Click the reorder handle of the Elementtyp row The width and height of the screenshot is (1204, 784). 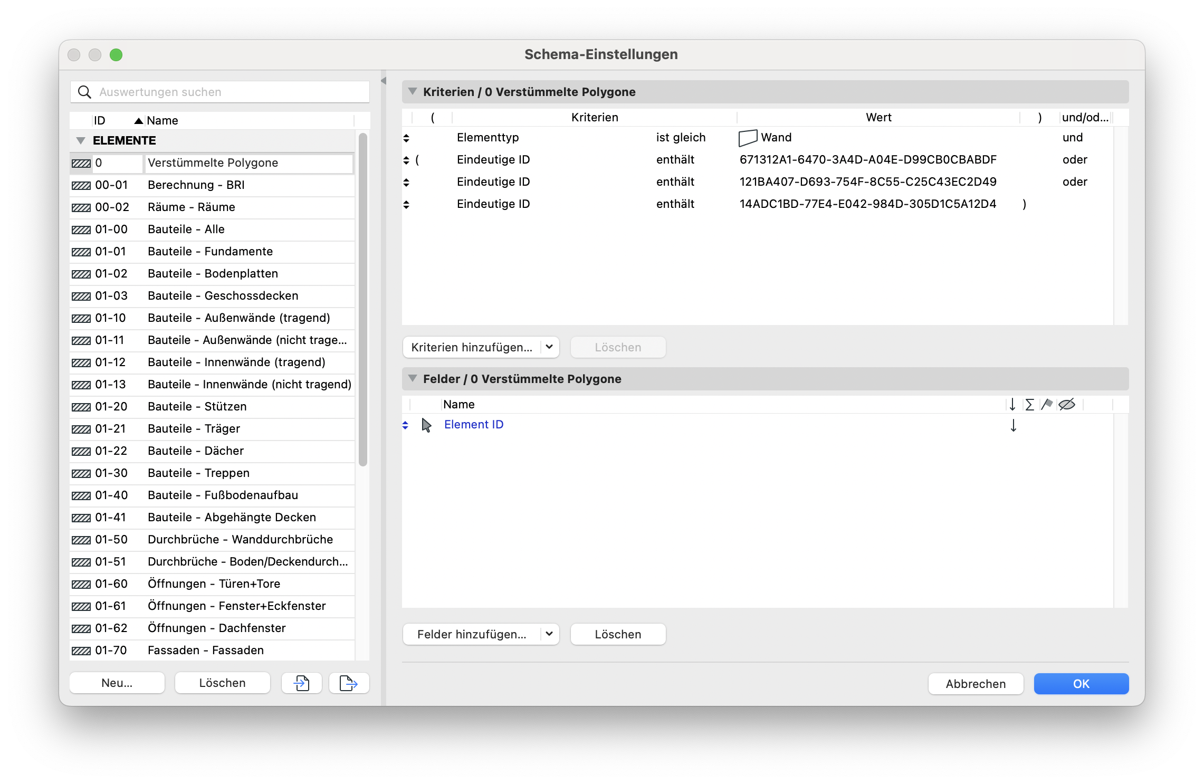point(406,138)
